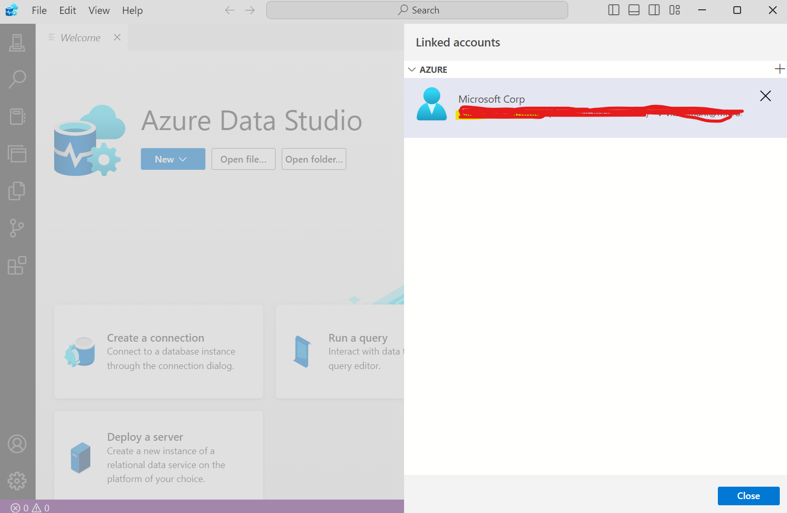
Task: Open the View menu
Action: click(x=99, y=10)
